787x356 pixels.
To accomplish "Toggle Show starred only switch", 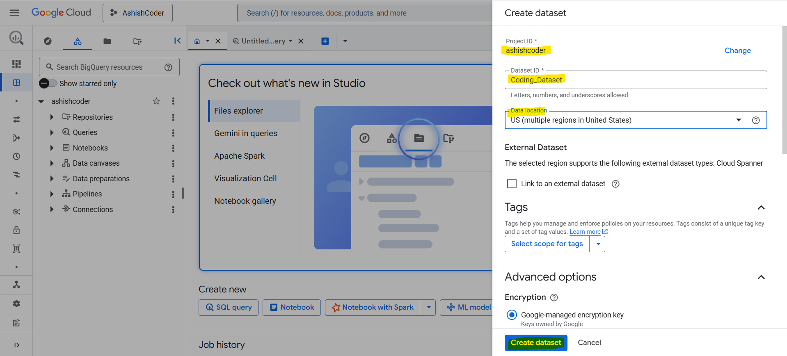I will 48,83.
